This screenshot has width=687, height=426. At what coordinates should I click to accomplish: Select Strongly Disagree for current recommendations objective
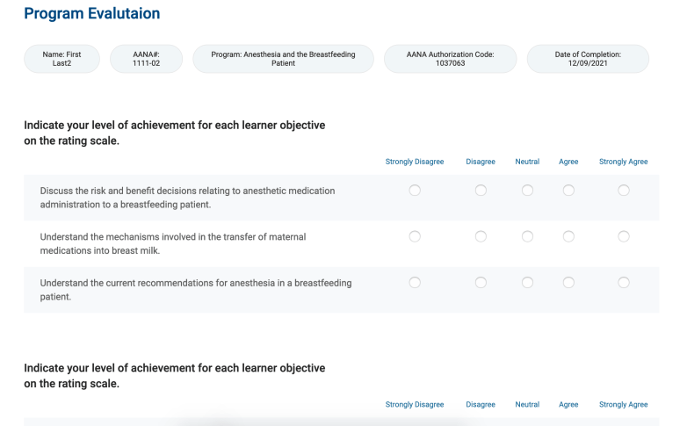click(415, 282)
